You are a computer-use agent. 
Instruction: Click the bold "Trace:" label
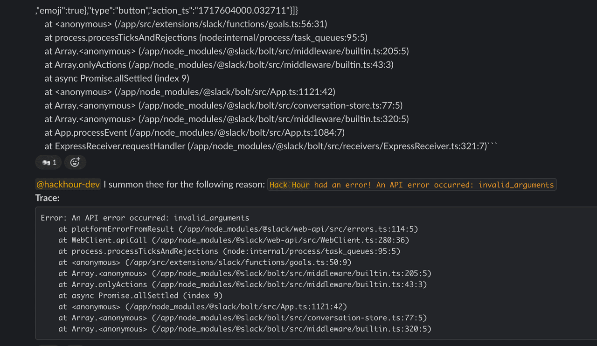point(47,198)
